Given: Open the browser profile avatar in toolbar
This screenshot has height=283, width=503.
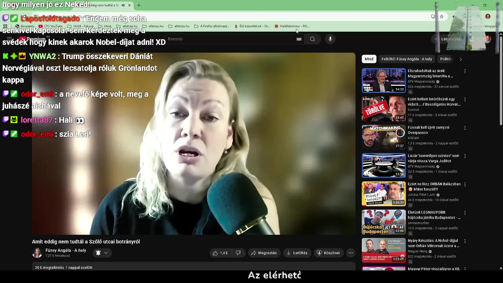Looking at the screenshot, I should (x=488, y=17).
